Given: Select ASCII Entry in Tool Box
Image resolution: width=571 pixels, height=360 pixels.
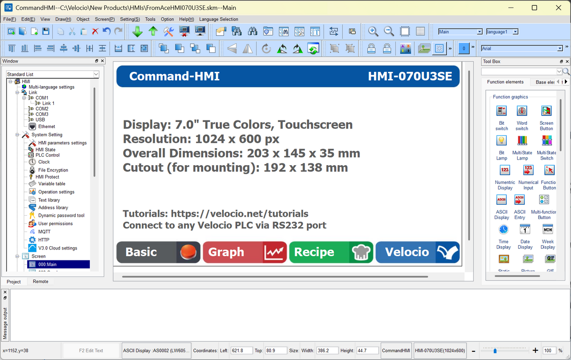Looking at the screenshot, I should (520, 207).
